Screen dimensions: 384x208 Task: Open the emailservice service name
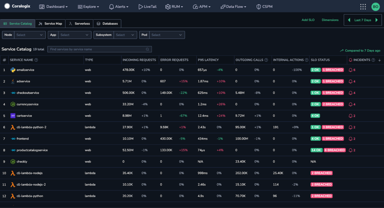pos(25,70)
